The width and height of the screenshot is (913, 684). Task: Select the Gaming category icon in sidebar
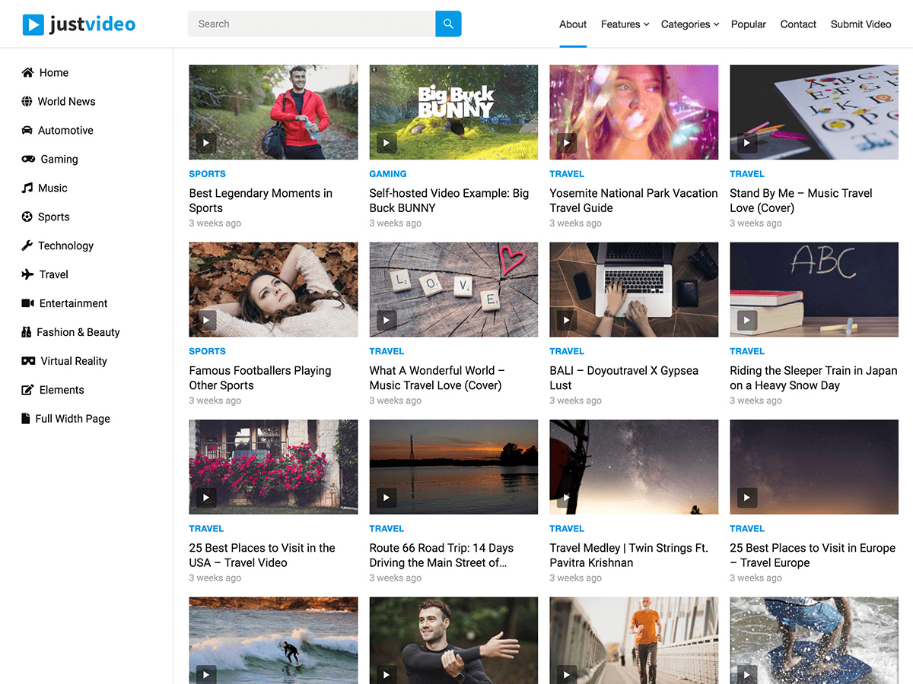tap(27, 159)
